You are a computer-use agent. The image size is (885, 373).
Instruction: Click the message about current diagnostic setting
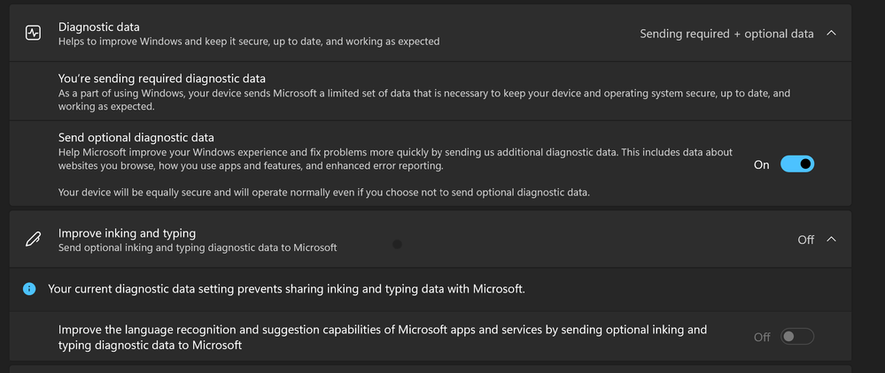(286, 289)
